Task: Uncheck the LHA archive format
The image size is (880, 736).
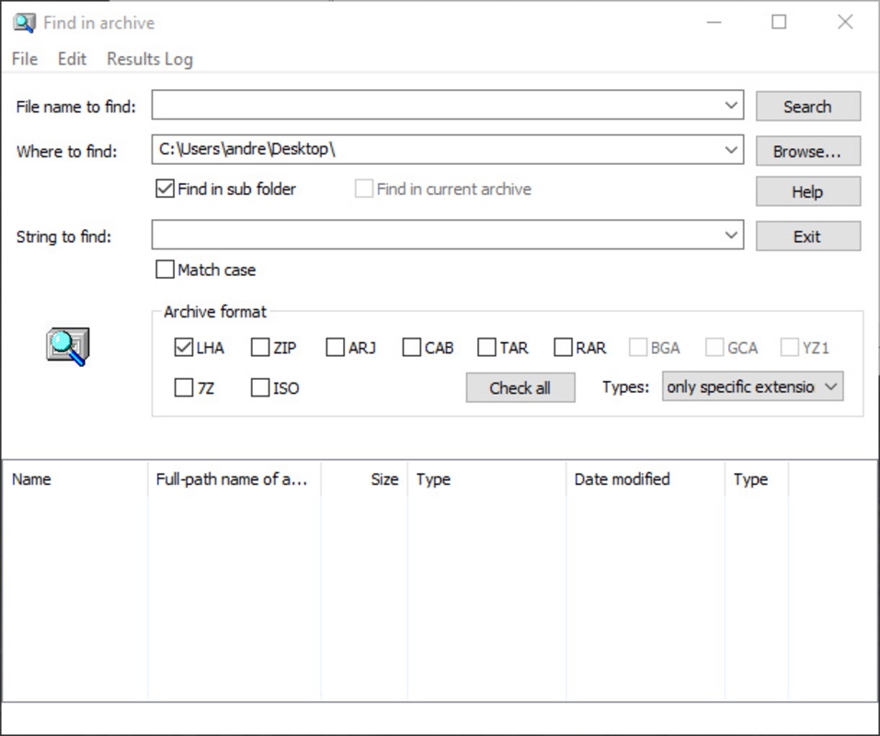Action: coord(184,348)
